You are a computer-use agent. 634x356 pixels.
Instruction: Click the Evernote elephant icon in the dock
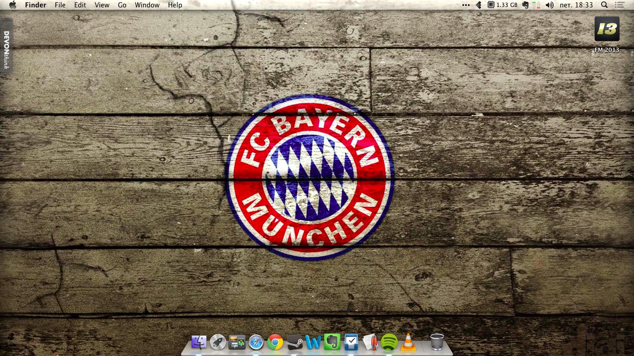click(x=332, y=342)
